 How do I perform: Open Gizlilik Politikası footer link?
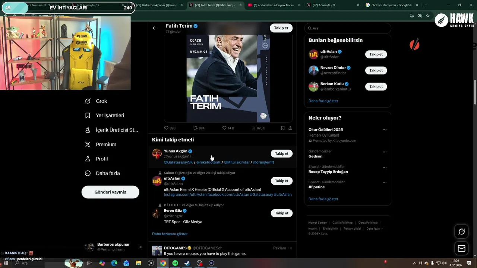[x=342, y=223]
